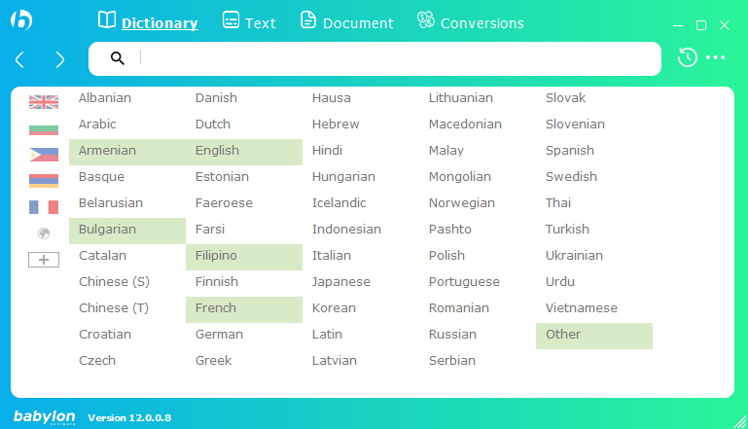This screenshot has height=429, width=748.
Task: Click Greek language
Action: (213, 360)
